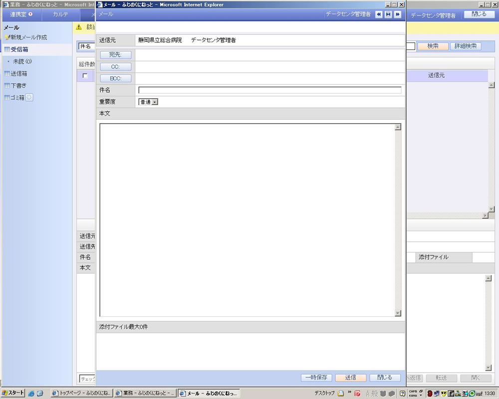Click the desktop toolbar notepad icon
The height and width of the screenshot is (399, 499).
tap(341, 394)
